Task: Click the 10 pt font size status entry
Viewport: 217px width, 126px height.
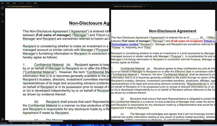Action: (x=28, y=123)
